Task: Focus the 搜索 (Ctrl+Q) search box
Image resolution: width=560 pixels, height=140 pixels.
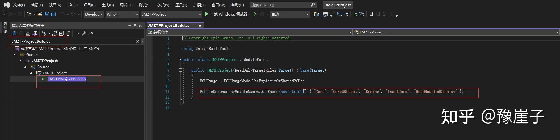Action: pyautogui.click(x=283, y=5)
